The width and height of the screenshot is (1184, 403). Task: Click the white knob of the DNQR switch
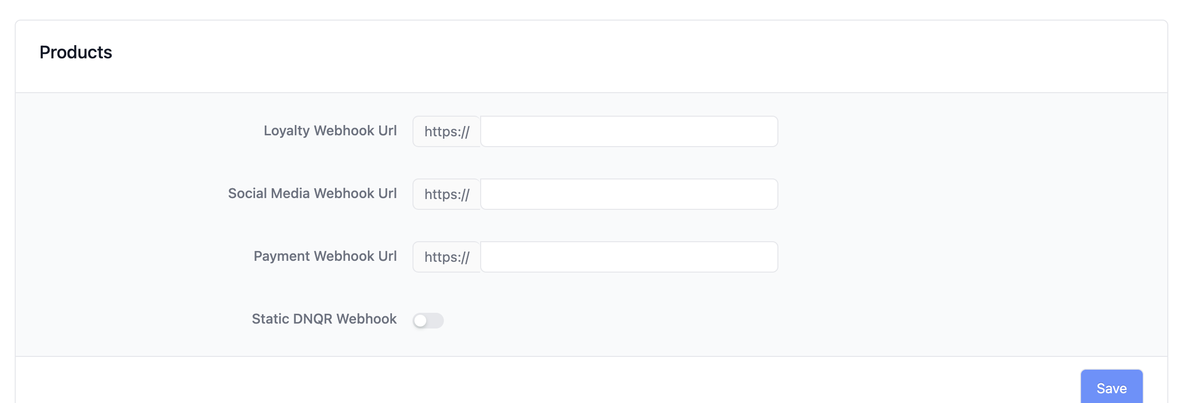click(x=420, y=321)
